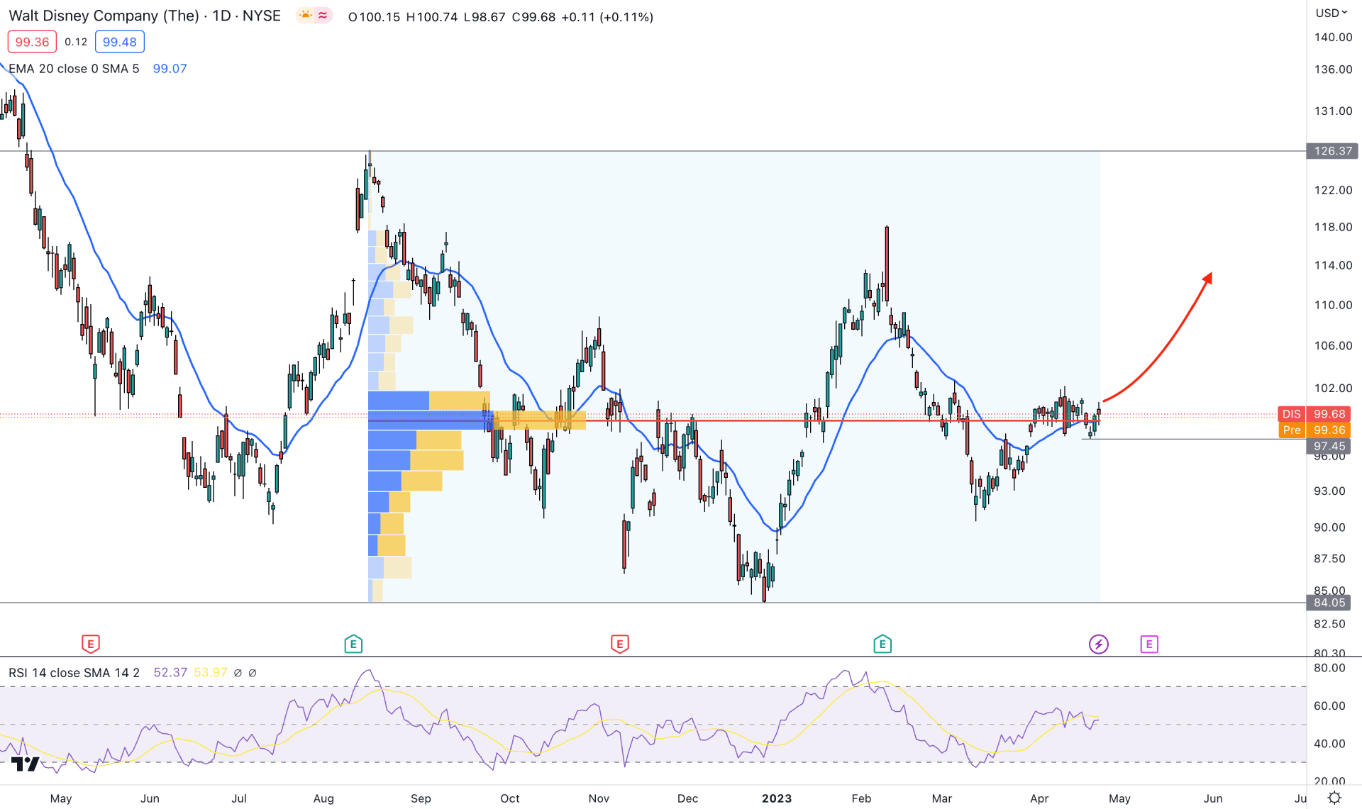Image resolution: width=1362 pixels, height=809 pixels.
Task: Open chart settings gear icon
Action: (1334, 798)
